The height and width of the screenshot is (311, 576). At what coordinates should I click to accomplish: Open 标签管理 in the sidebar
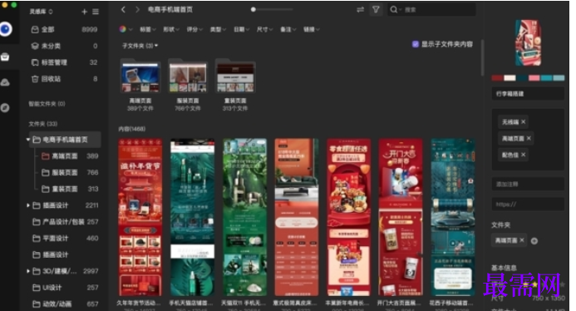[x=64, y=62]
